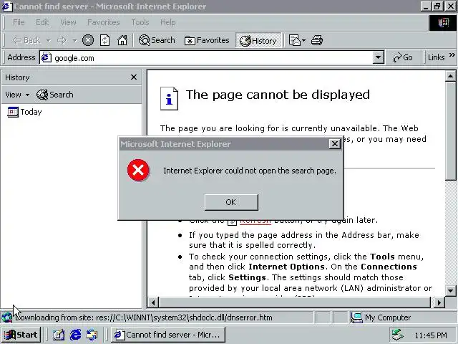Click Show Desktop quick launch icon
This screenshot has width=458, height=344.
coord(58,335)
